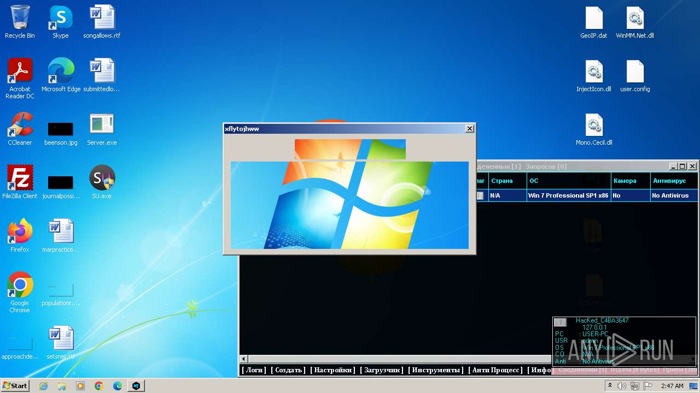Select the N/A country cell
The image size is (700, 393).
coord(507,195)
